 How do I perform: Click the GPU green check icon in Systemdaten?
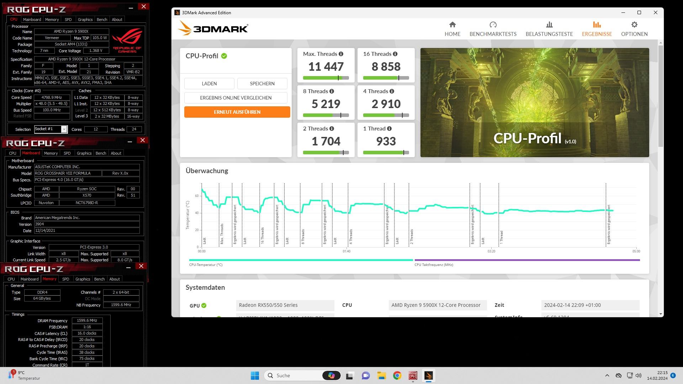204,305
